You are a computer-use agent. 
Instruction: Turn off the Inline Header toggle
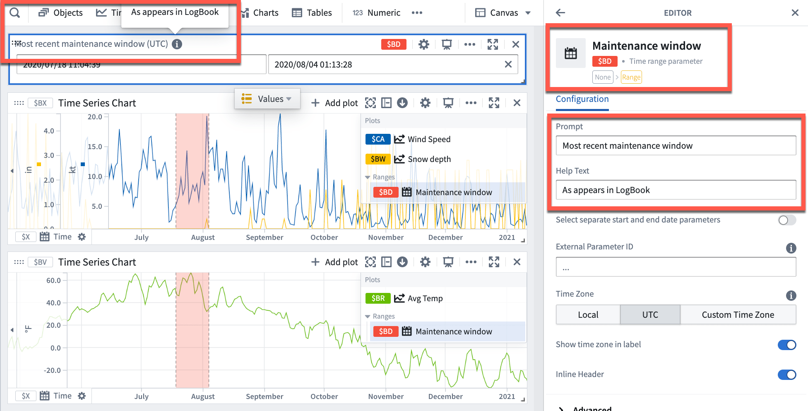[786, 375]
